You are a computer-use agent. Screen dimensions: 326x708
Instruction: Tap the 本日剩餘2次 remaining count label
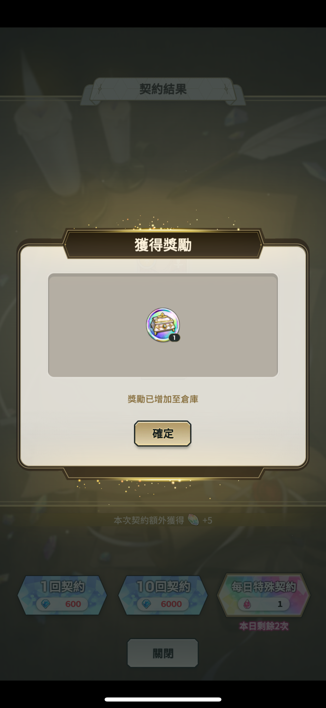click(264, 626)
